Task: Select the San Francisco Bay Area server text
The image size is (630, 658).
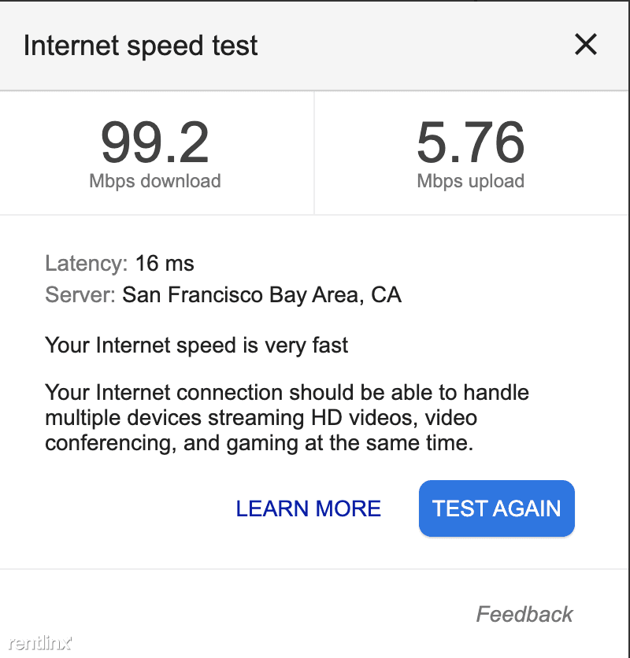Action: pos(261,295)
